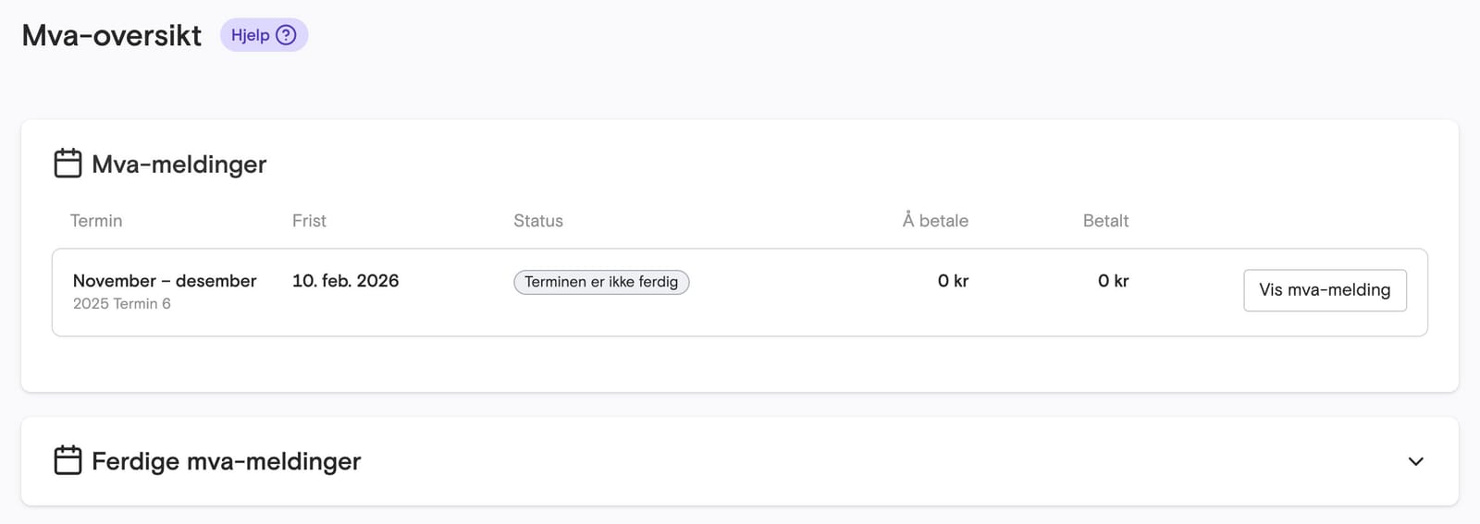Click the Mva-meldinger section heading
Image resolution: width=1480 pixels, height=524 pixels.
pos(179,165)
